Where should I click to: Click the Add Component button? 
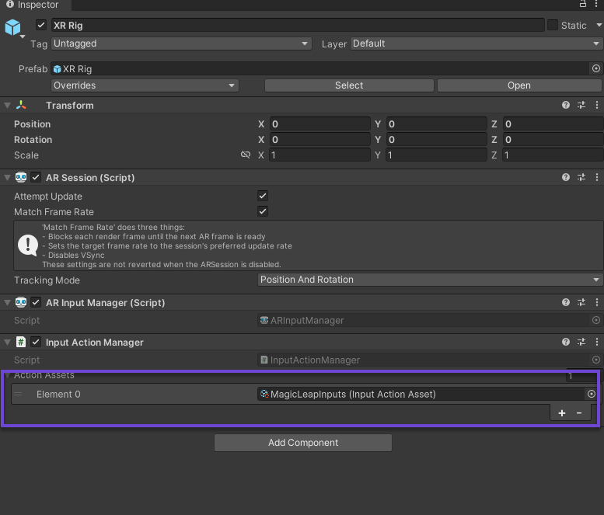(x=302, y=443)
